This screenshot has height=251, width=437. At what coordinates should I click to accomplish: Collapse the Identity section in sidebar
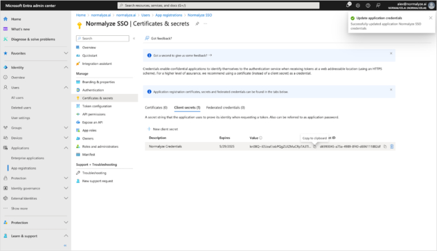pos(65,67)
